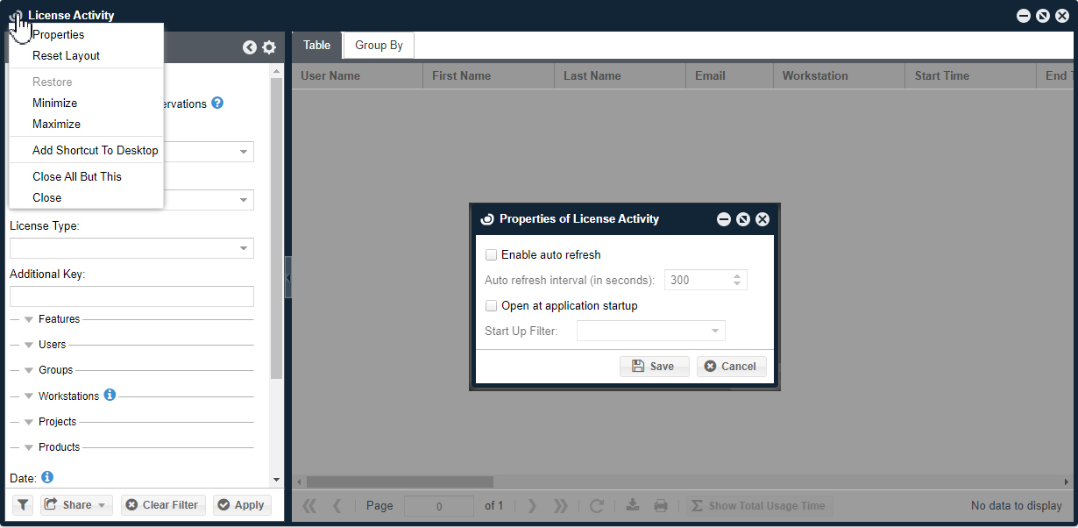The height and width of the screenshot is (528, 1078).
Task: Click the print icon in the paging toolbar
Action: click(x=661, y=505)
